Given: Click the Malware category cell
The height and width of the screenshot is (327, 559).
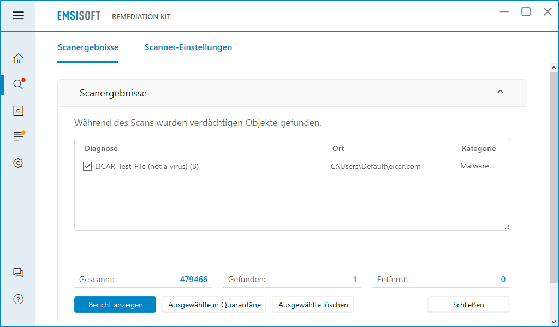Looking at the screenshot, I should 474,166.
